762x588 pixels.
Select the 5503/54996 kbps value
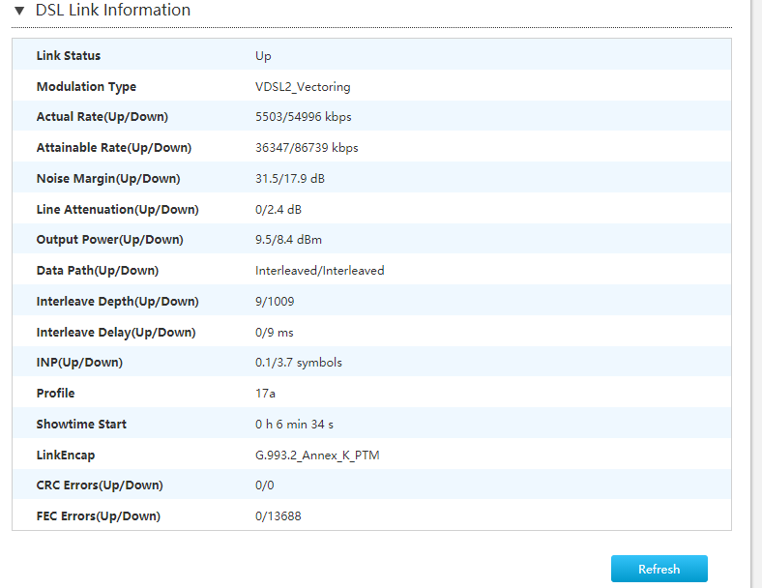coord(304,117)
